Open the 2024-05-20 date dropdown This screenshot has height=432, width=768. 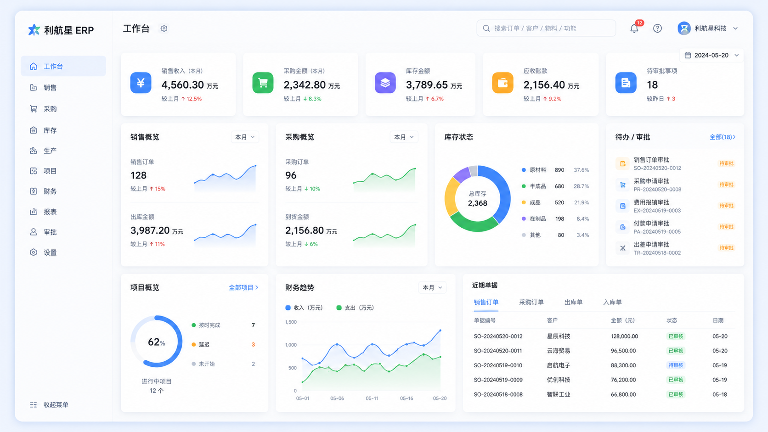tap(712, 55)
